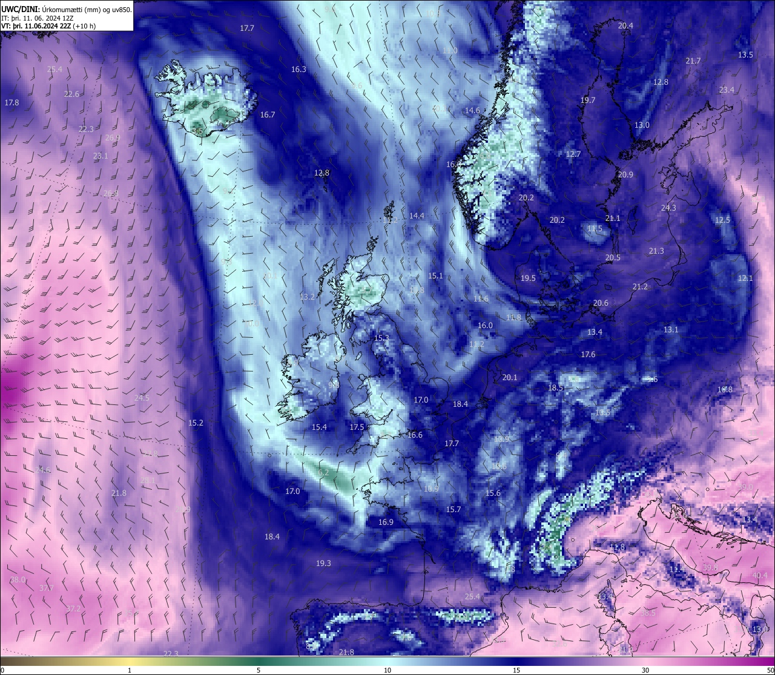Click the map value '16.0' in the North Sea
Screen dimensions: 775x675
485,326
